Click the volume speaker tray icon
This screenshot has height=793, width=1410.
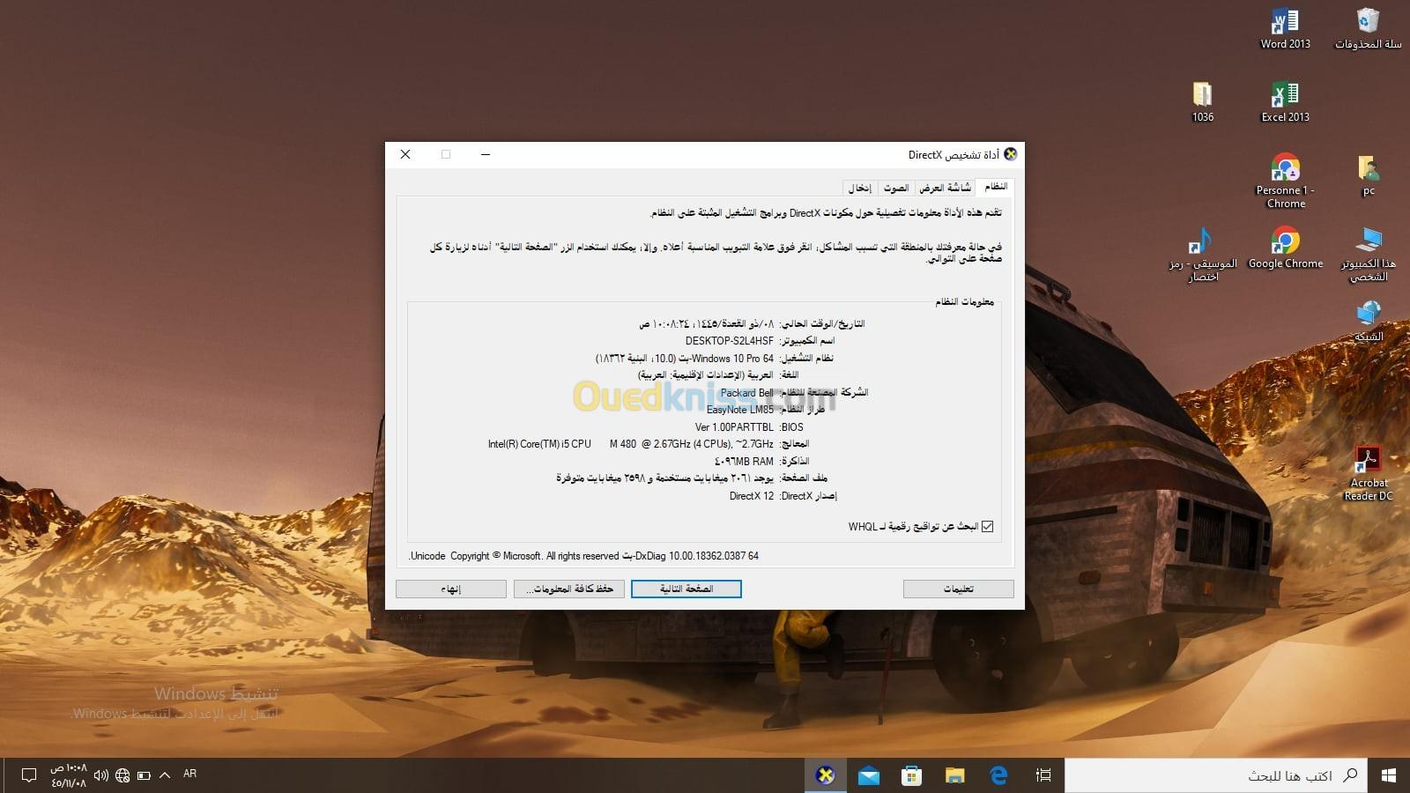(100, 775)
